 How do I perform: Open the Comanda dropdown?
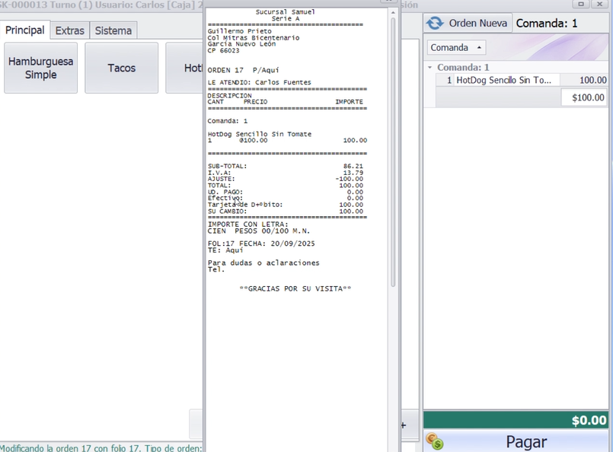coord(455,47)
